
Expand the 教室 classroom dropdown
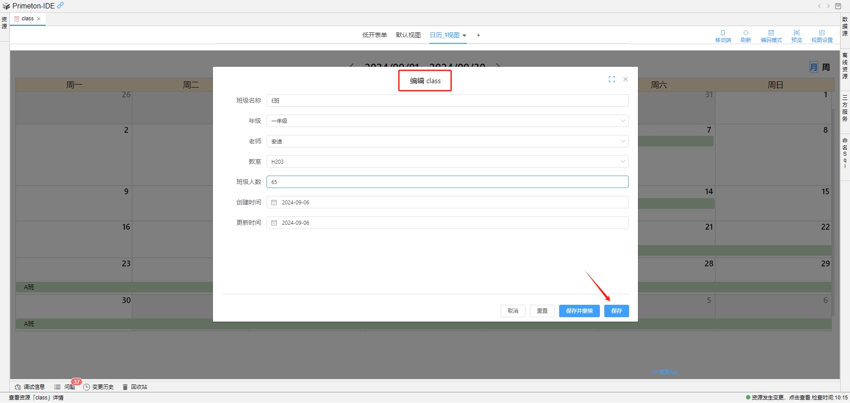447,161
